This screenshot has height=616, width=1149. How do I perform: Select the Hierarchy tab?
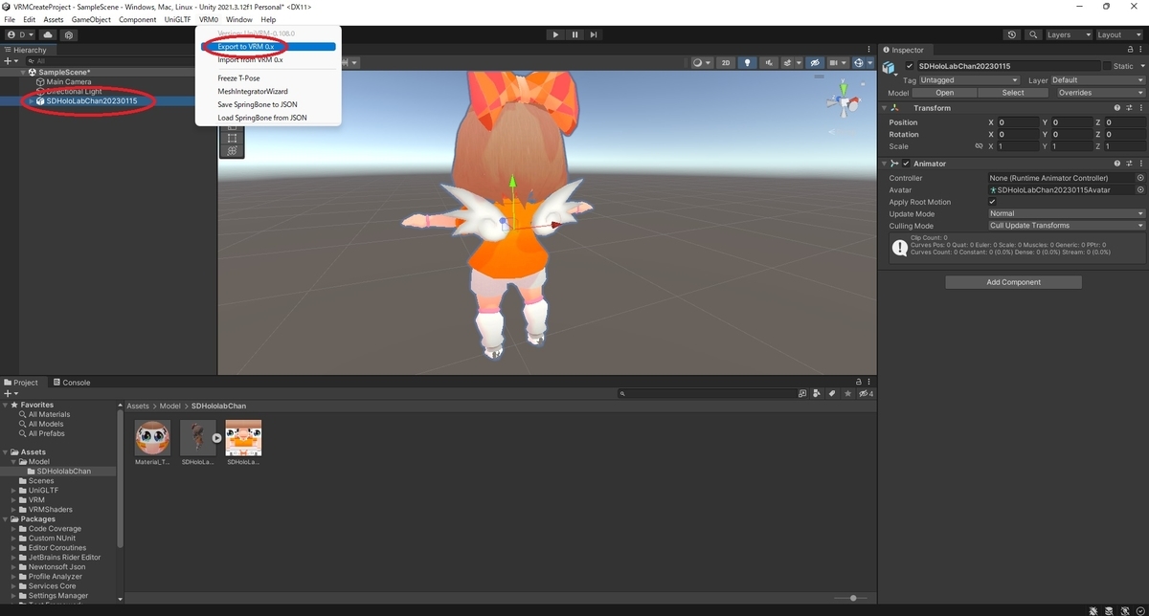pyautogui.click(x=26, y=50)
